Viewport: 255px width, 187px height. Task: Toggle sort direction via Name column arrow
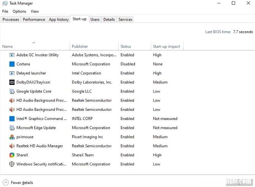point(34,43)
